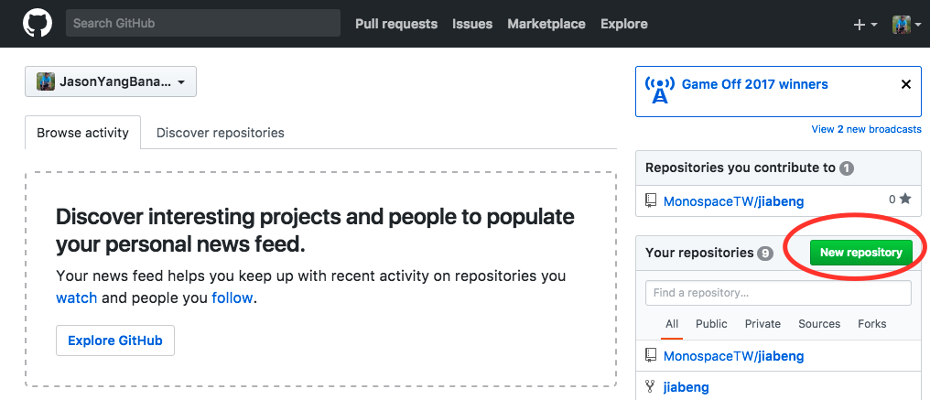930x400 pixels.
Task: Click the fork icon next to jiabeng
Action: coord(651,386)
